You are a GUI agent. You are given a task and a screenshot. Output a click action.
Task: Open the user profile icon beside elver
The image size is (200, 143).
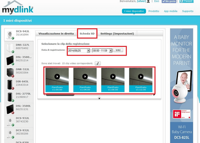148,1
